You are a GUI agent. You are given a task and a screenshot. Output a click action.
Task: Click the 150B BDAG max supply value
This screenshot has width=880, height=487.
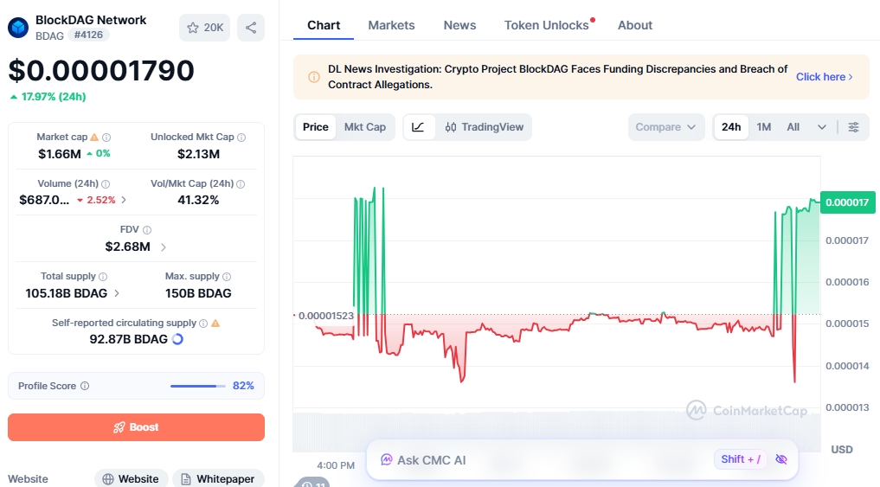pyautogui.click(x=198, y=293)
